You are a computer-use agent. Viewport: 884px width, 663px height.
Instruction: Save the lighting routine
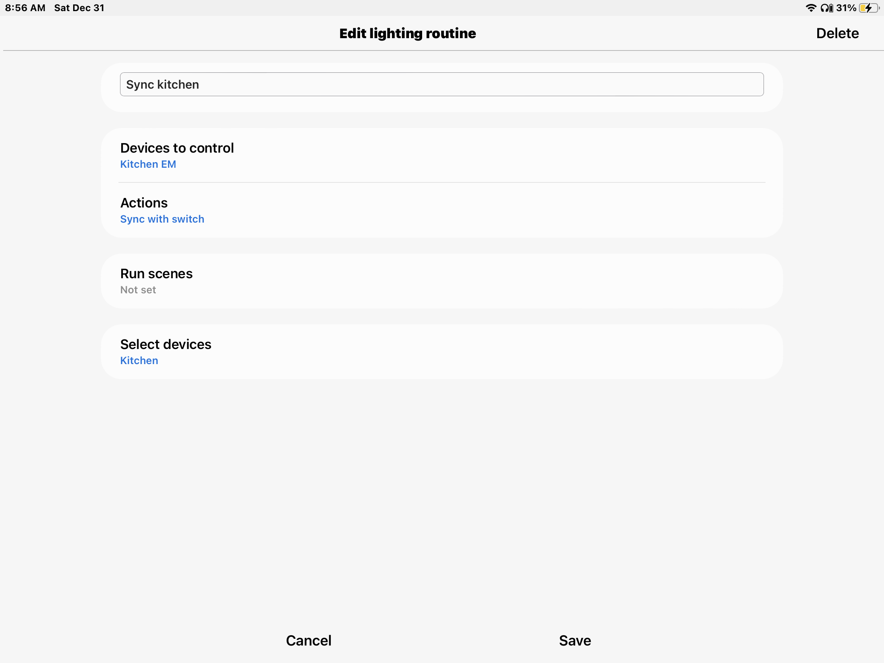click(575, 640)
